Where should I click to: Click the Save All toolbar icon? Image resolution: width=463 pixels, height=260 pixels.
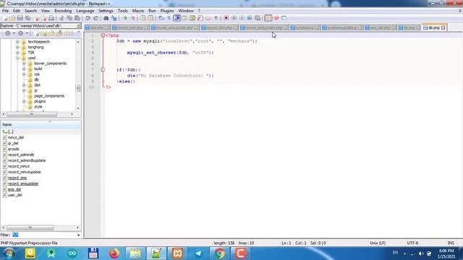(x=28, y=18)
